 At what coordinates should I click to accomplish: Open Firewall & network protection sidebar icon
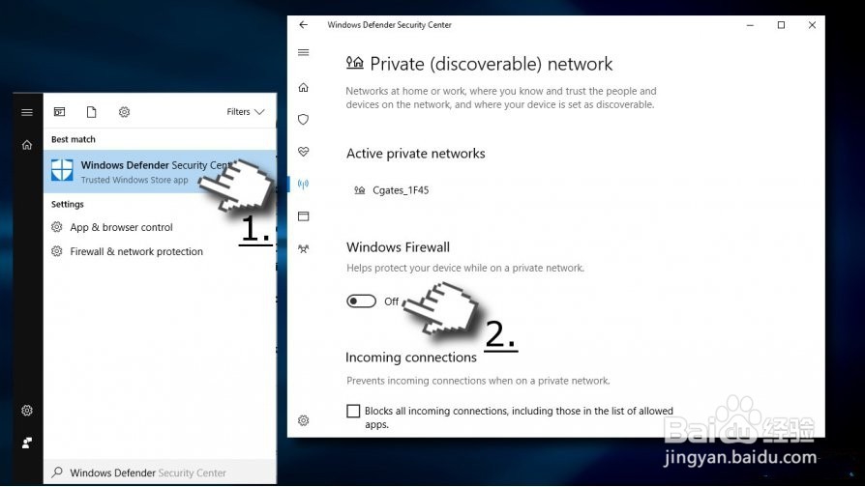click(304, 184)
